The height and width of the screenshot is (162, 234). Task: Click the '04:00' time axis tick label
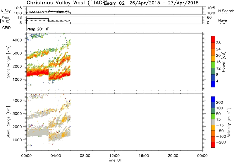(56, 156)
